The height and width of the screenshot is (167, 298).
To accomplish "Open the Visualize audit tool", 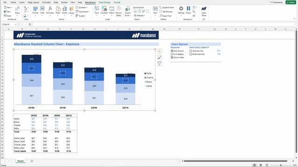I will click(x=104, y=10).
